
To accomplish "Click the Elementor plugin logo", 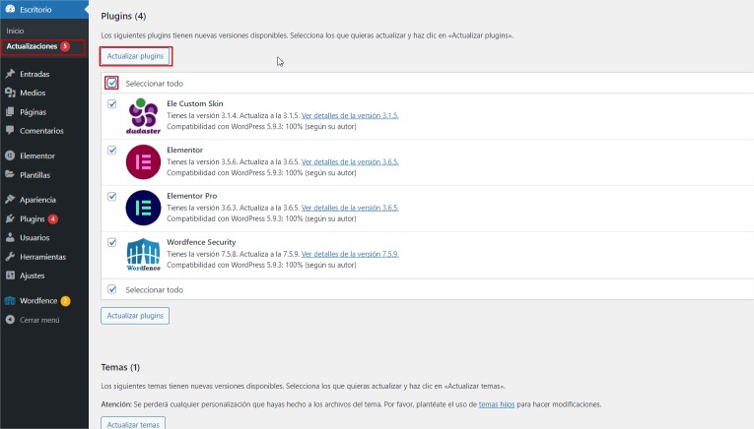I will (x=143, y=162).
